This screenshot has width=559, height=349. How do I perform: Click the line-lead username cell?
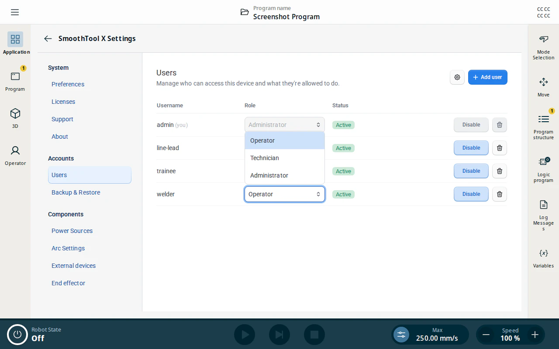point(168,148)
